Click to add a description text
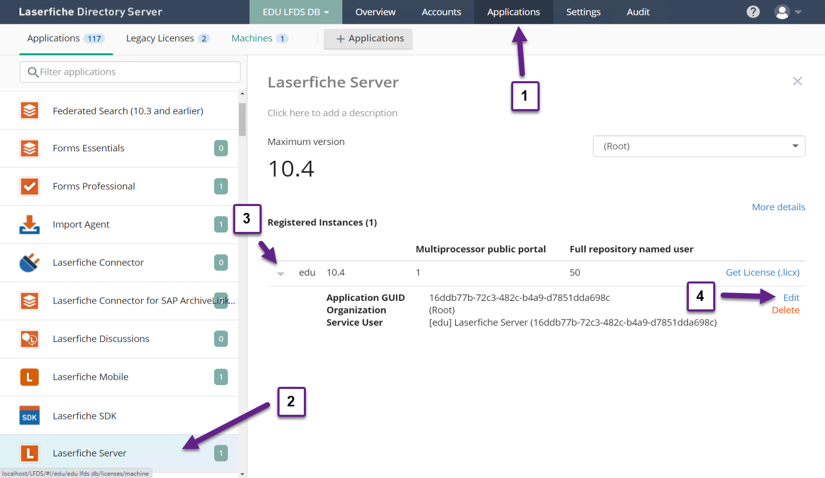Viewport: 825px width, 478px height. coord(332,113)
